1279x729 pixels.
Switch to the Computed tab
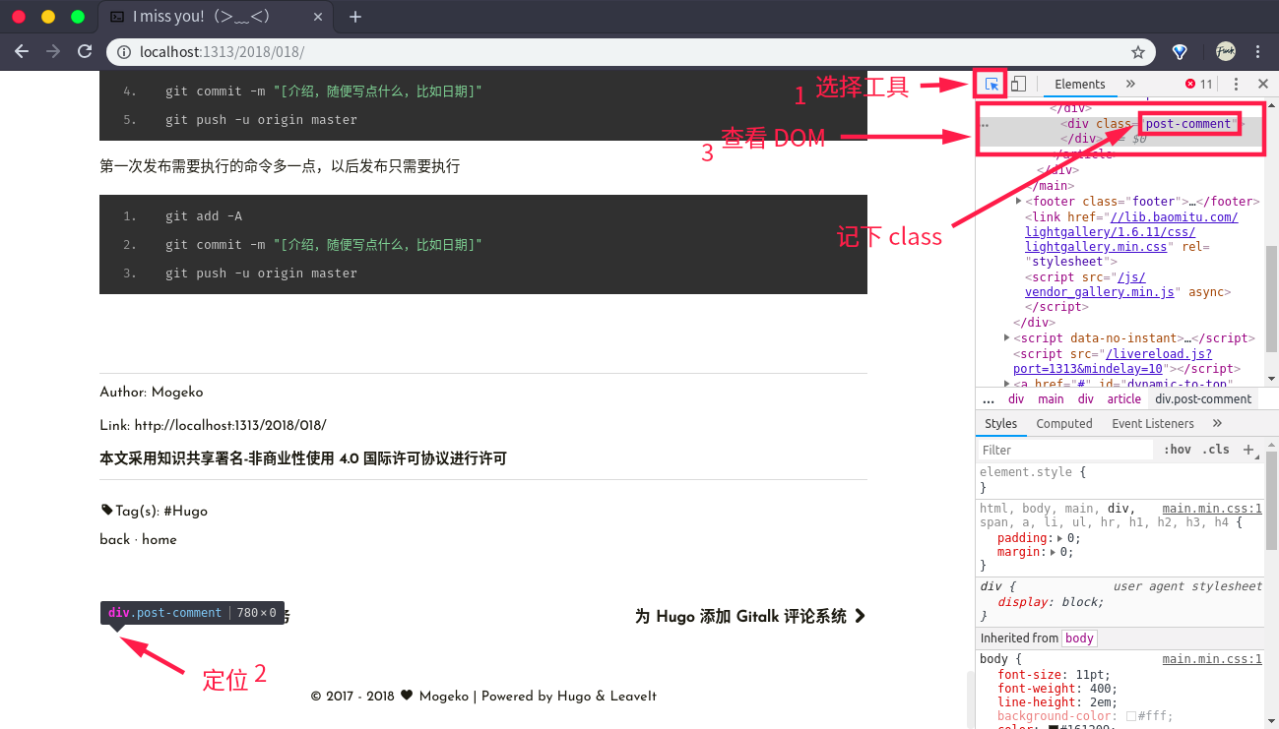pyautogui.click(x=1064, y=424)
